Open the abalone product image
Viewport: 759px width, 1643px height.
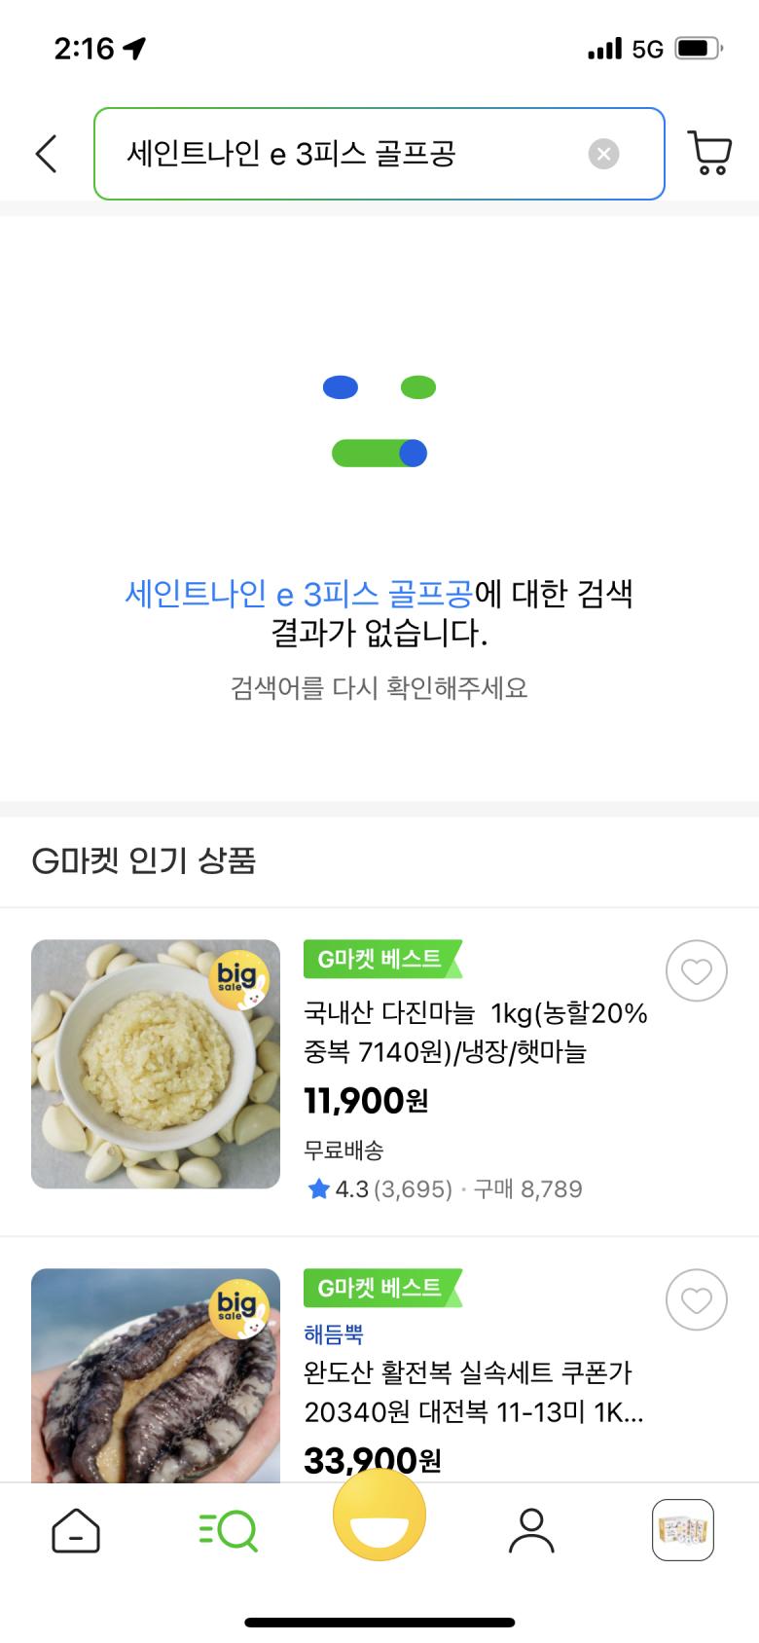156,1374
